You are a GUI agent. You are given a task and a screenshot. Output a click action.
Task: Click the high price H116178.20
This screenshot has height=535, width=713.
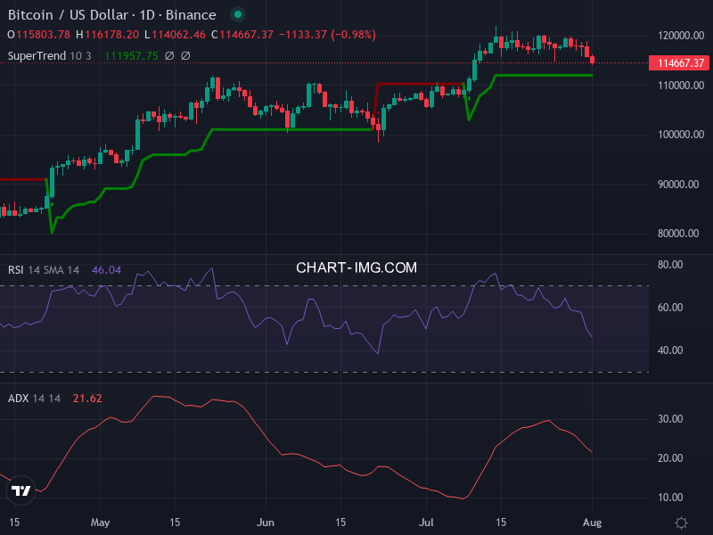(107, 35)
